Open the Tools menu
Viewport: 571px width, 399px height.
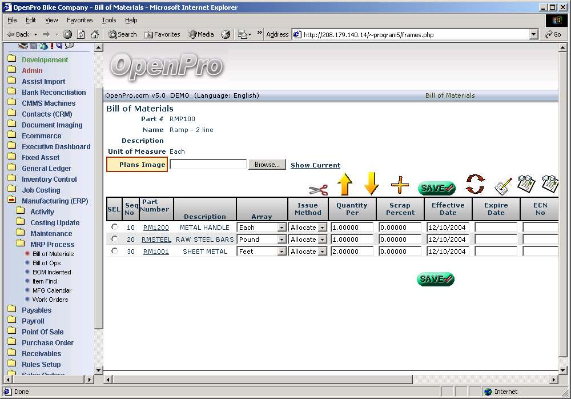click(x=108, y=20)
